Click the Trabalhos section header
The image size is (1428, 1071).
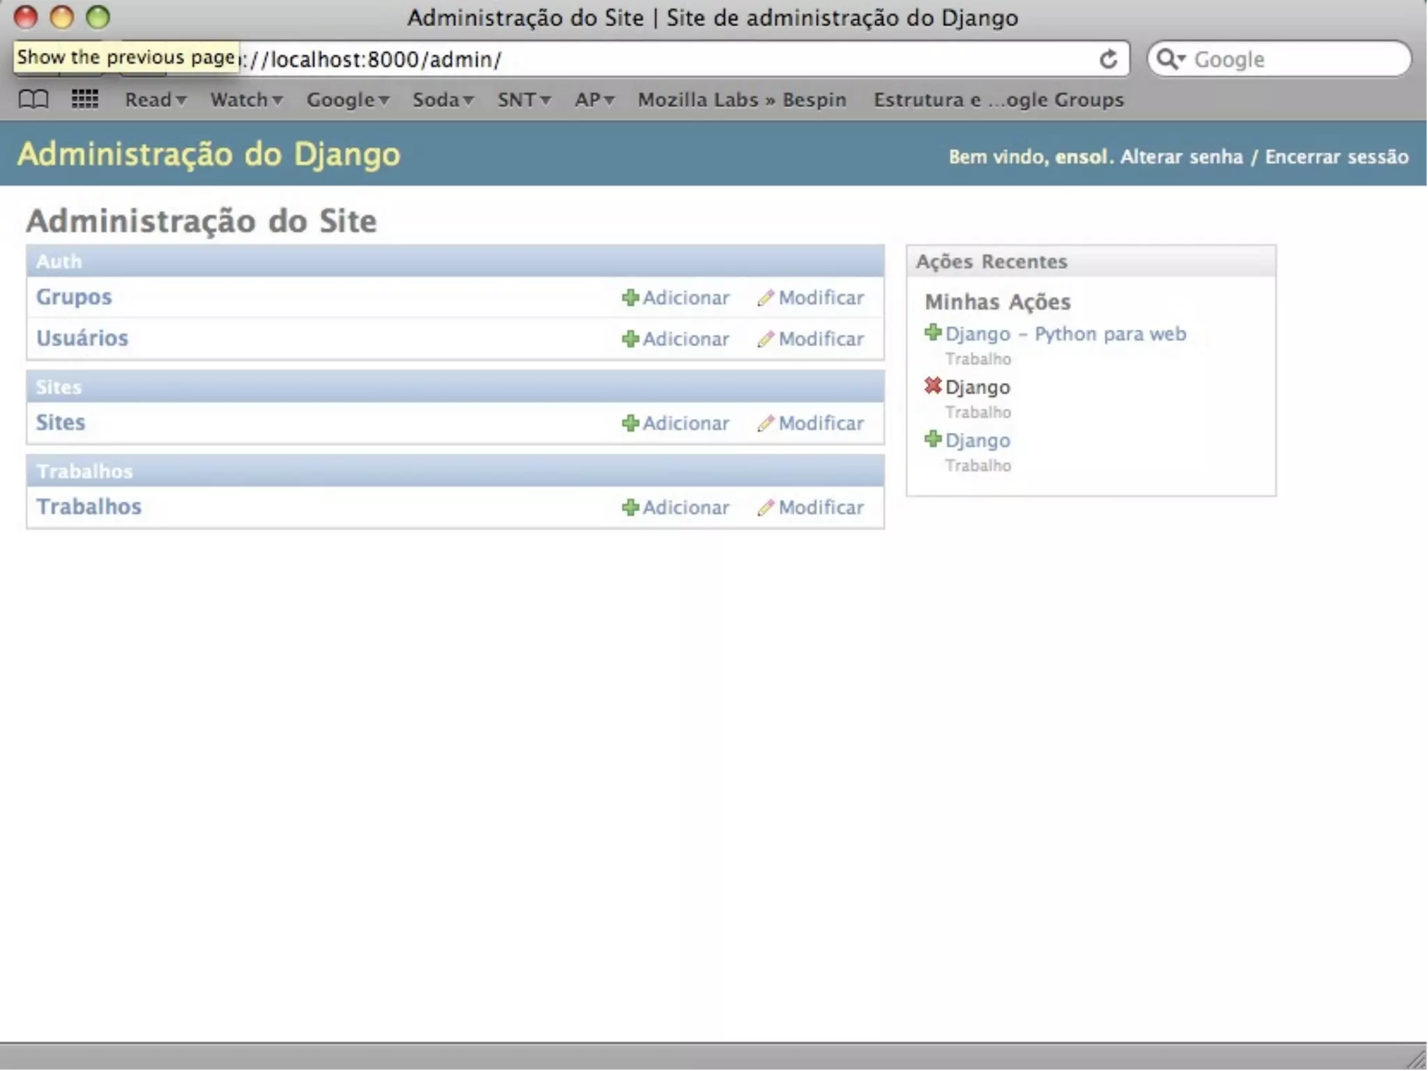click(x=455, y=471)
